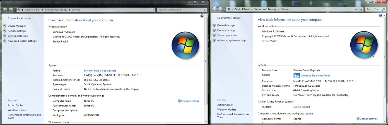Screen dimensions: 388x125
Task: Click Help question mark icon in left window
Action: pyautogui.click(x=202, y=16)
